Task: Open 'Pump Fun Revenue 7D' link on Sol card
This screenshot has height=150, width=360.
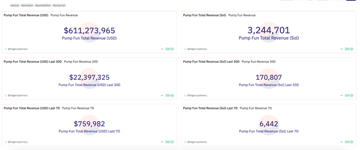Action: pos(256,108)
